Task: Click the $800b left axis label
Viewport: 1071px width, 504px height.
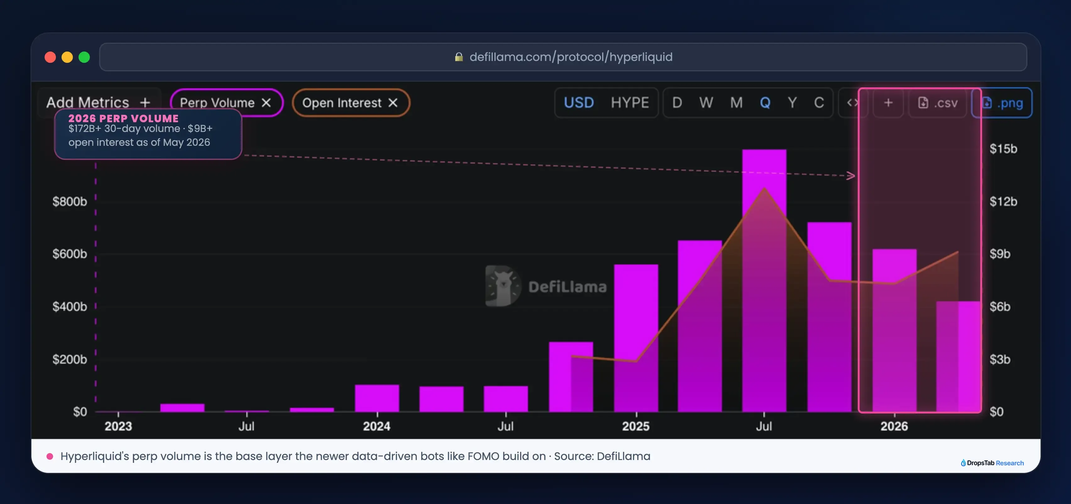Action: tap(70, 202)
